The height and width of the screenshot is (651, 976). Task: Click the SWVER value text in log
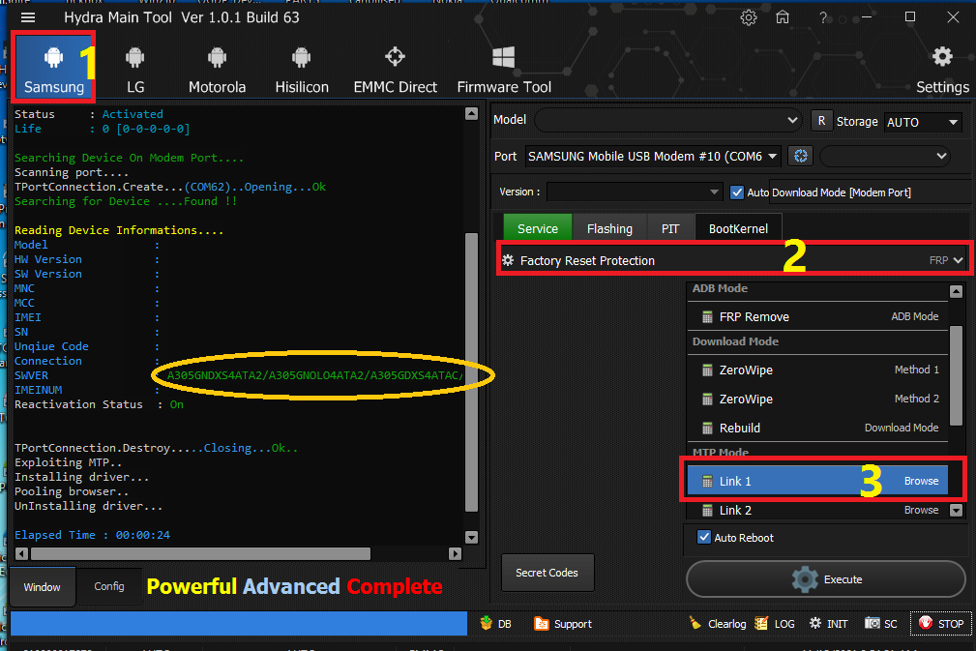[x=315, y=375]
